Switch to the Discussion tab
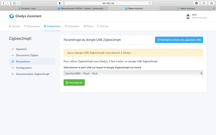Viewport: 216px width, 135px height. [32, 26]
